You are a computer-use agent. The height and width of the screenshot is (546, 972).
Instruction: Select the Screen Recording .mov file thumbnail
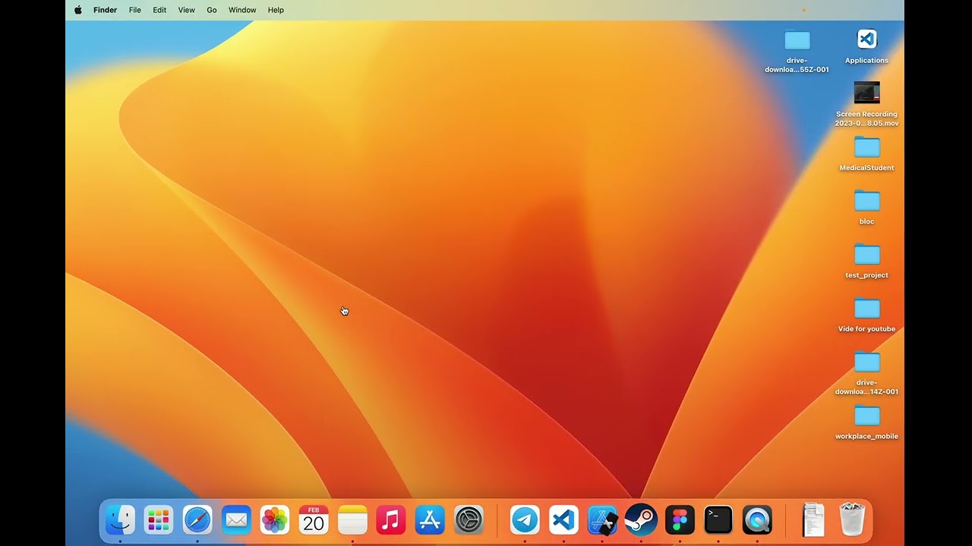(866, 93)
